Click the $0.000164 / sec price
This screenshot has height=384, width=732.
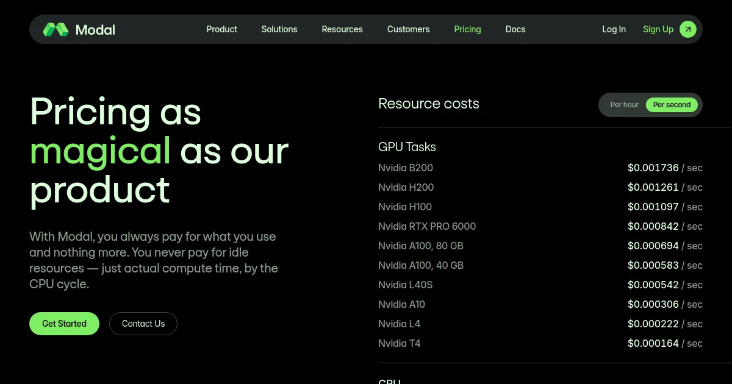665,343
